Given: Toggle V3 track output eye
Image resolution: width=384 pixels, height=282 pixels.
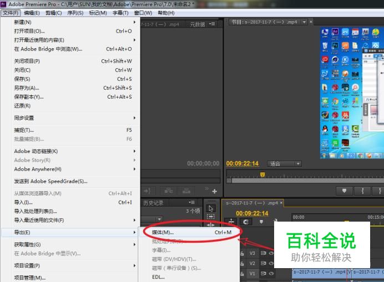Looking at the screenshot, I should coord(271,253).
